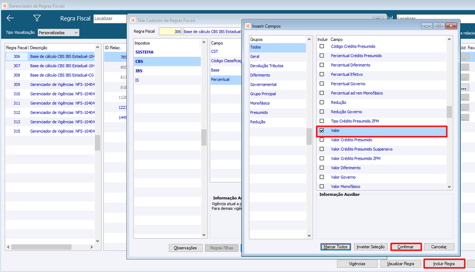This screenshot has height=272, width=475.
Task: Select the CST campo row
Action: tap(226, 52)
